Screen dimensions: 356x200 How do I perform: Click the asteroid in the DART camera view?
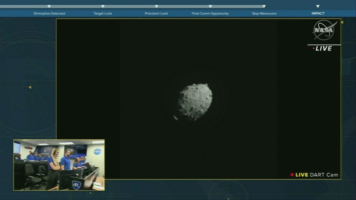pos(195,102)
